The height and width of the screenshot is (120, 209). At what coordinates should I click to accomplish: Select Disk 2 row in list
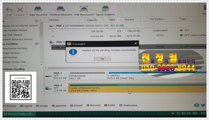[57, 42]
